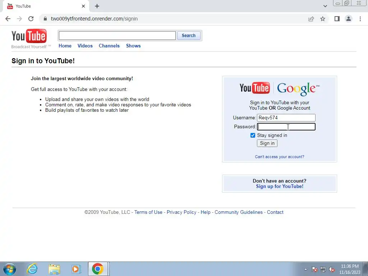Click the Action Center flag icon
This screenshot has width=368, height=276.
[x=314, y=269]
